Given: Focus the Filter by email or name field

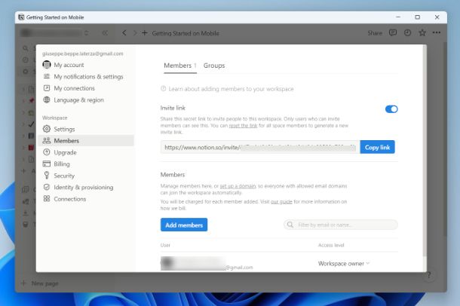Looking at the screenshot, I should pyautogui.click(x=341, y=225).
